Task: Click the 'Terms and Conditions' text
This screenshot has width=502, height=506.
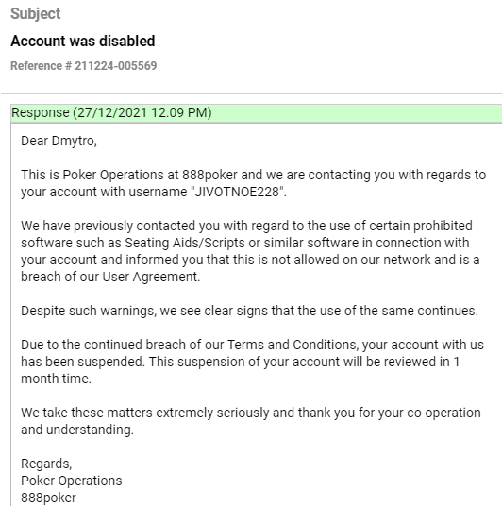Action: coord(292,345)
